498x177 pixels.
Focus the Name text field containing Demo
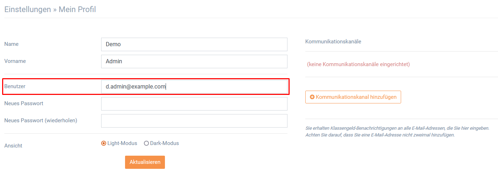[194, 44]
